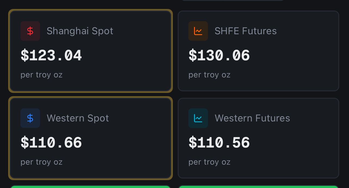The height and width of the screenshot is (188, 349).
Task: Click "per troy oz" under Western Futures price
Action: [210, 162]
